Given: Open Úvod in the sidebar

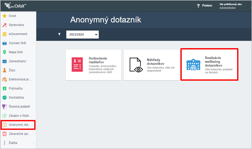Looking at the screenshot, I should pos(18,16).
